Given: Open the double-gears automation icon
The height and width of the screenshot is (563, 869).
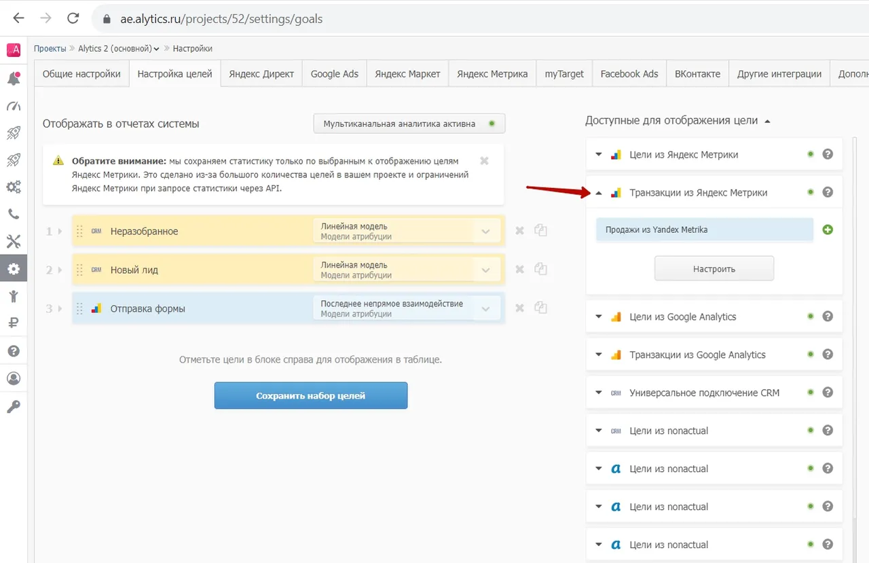Looking at the screenshot, I should coord(14,187).
